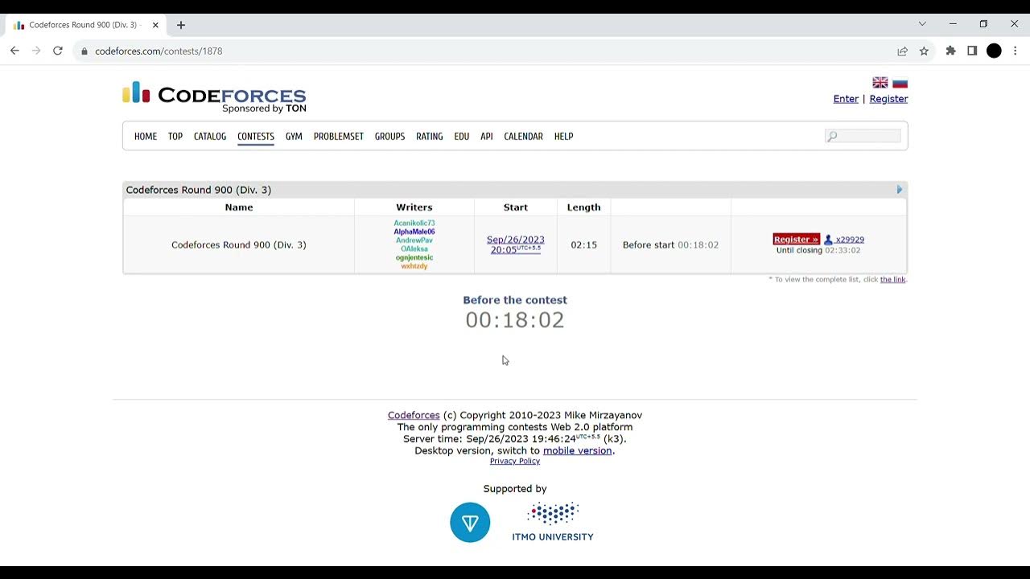This screenshot has height=579, width=1030.
Task: Open writer OAleksa profile
Action: coord(414,249)
